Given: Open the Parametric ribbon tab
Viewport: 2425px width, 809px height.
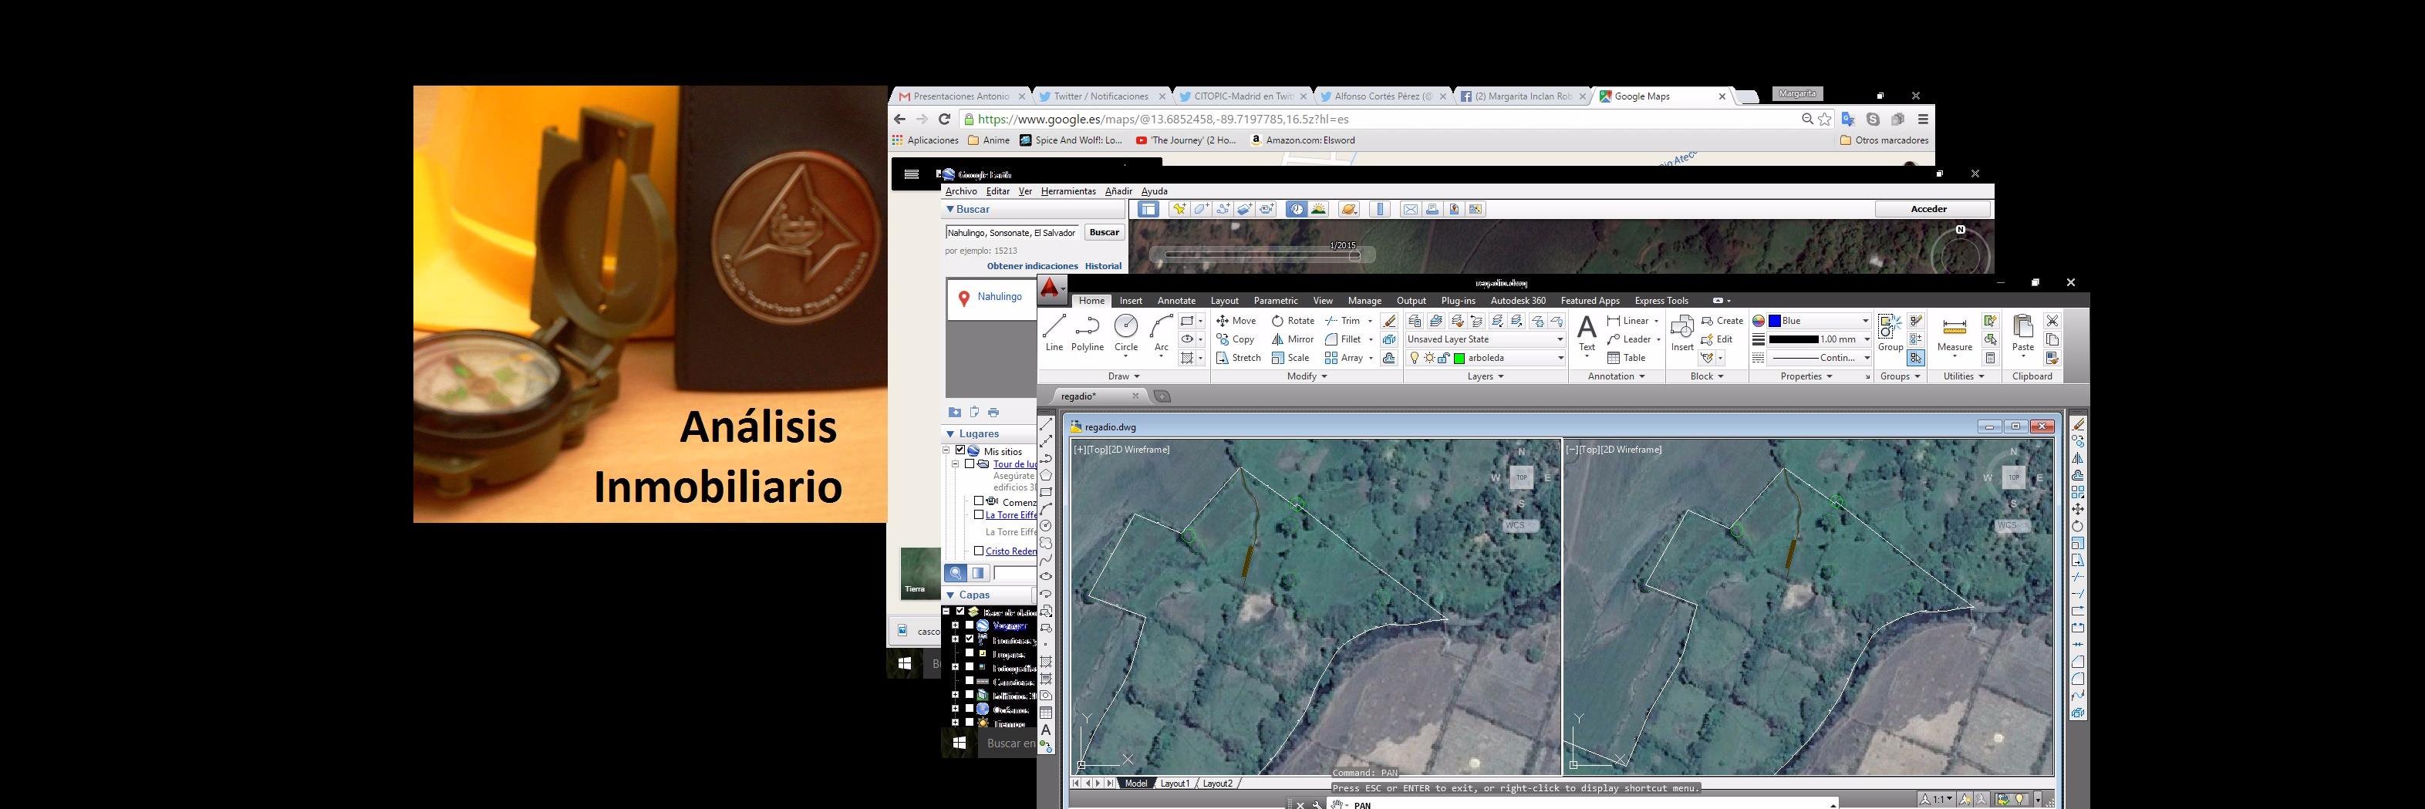Looking at the screenshot, I should pyautogui.click(x=1276, y=301).
